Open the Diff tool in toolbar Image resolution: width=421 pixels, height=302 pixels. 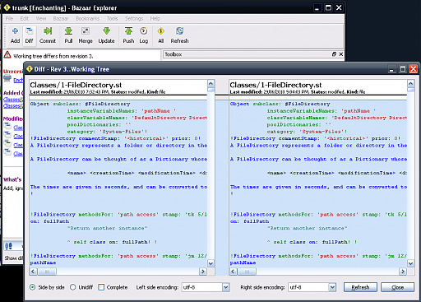tap(29, 35)
